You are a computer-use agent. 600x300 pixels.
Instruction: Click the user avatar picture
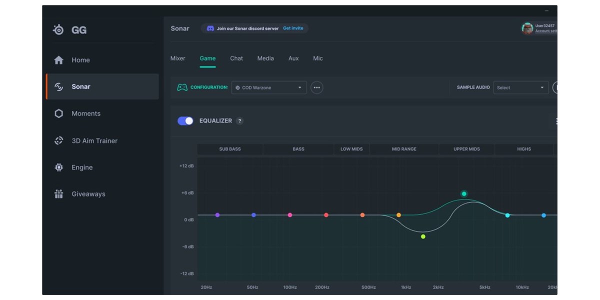[x=527, y=28]
